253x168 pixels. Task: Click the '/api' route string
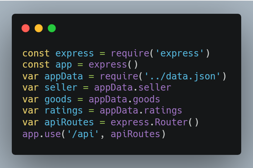83,134
